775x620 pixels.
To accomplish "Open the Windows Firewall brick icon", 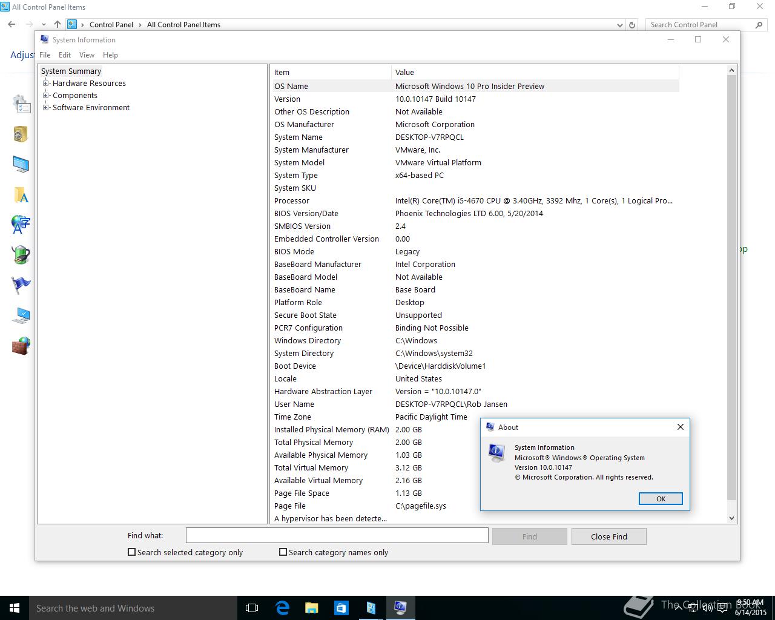I will (21, 346).
